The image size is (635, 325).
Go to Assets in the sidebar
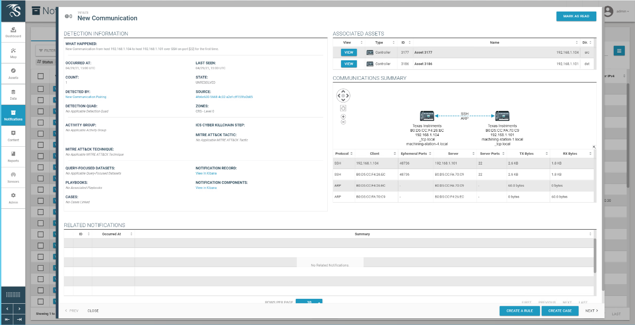[x=13, y=74]
